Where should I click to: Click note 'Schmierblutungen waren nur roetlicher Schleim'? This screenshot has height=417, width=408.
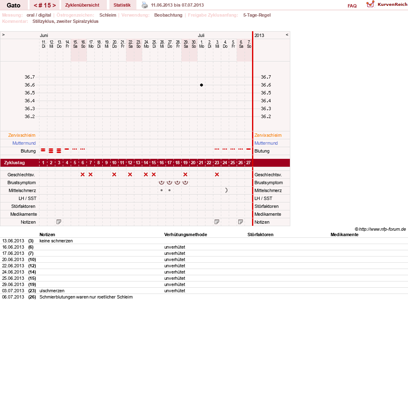click(x=86, y=297)
